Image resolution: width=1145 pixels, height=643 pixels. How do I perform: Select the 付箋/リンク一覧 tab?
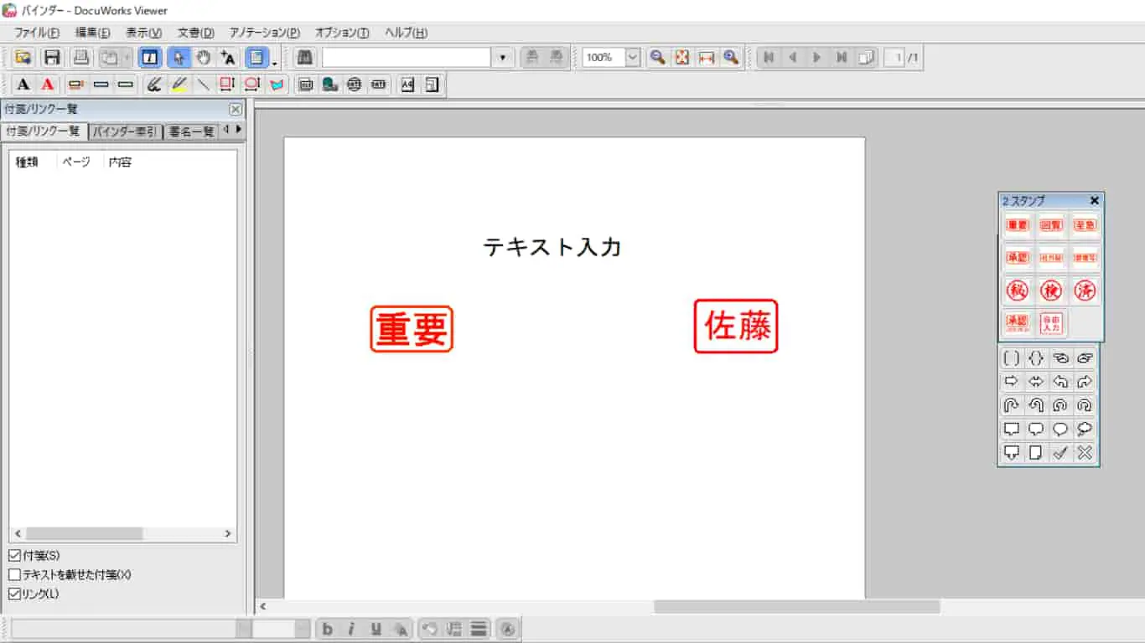click(44, 131)
